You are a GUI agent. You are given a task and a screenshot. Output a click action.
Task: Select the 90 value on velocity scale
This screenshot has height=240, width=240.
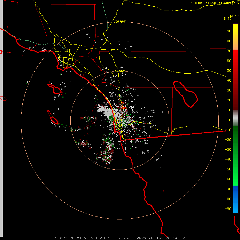[229, 31]
